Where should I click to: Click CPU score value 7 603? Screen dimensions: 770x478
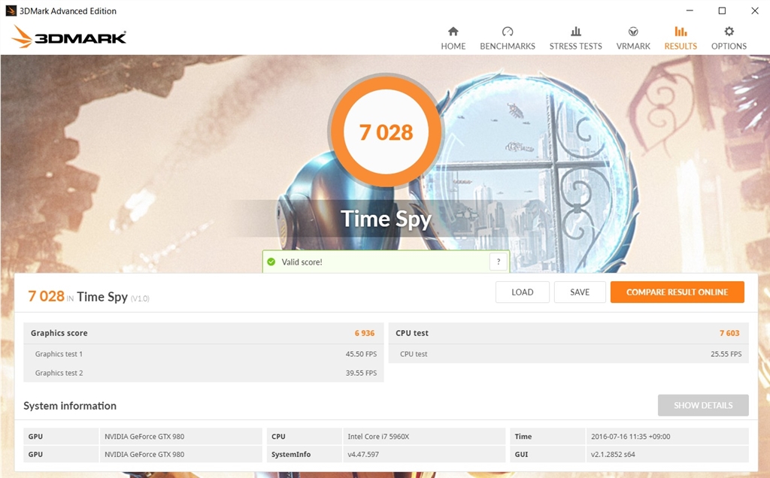click(729, 333)
